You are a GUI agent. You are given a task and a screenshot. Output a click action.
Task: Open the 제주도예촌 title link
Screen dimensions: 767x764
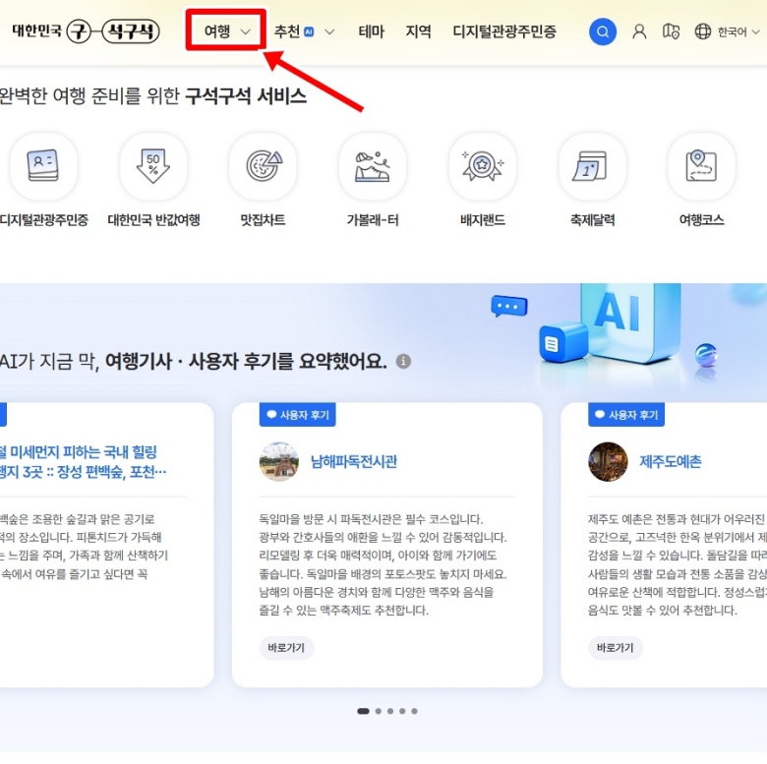tap(671, 462)
